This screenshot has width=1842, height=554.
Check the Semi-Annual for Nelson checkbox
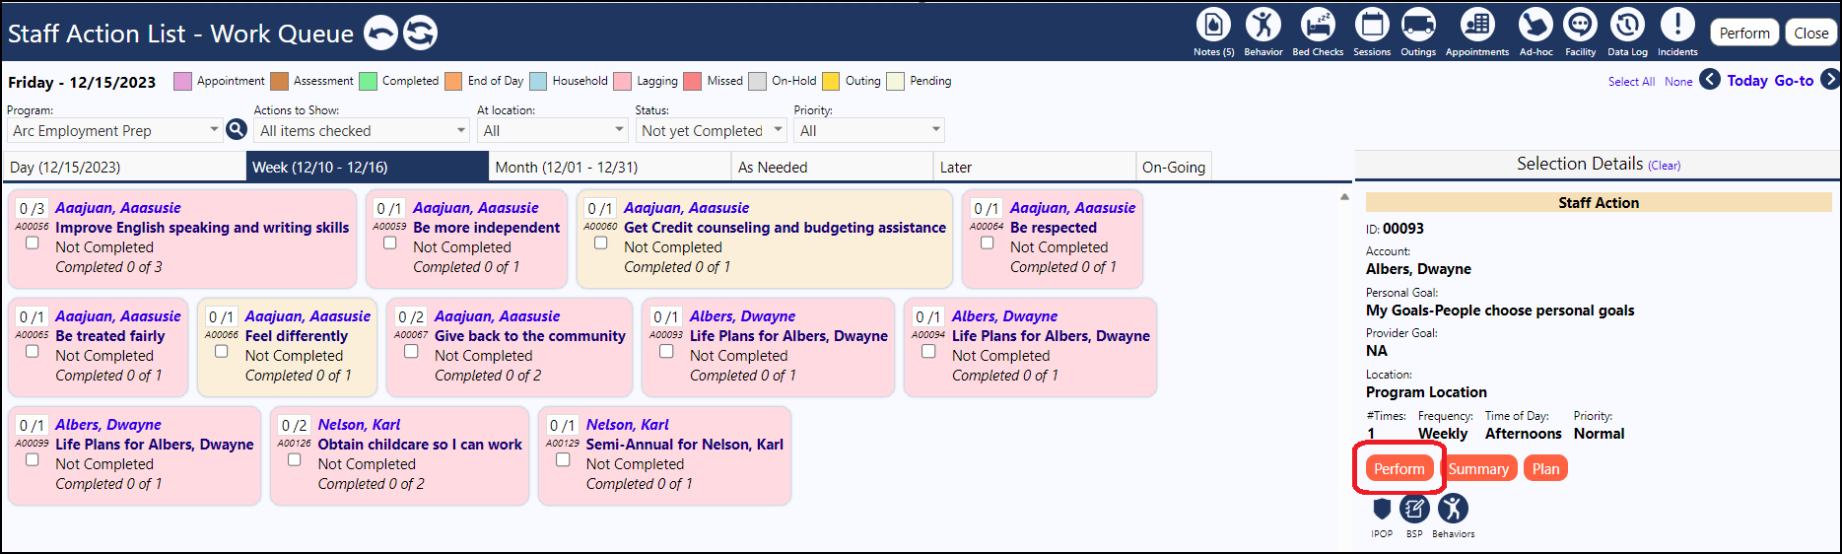(x=563, y=460)
